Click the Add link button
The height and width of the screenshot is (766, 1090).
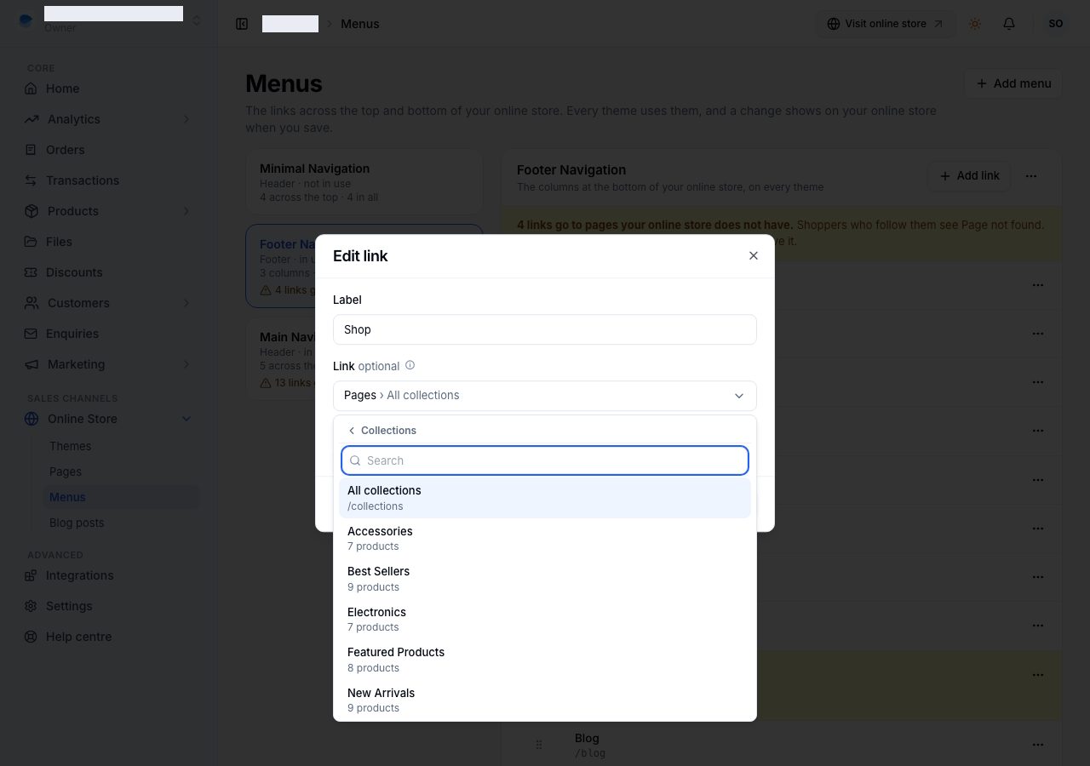click(x=969, y=175)
